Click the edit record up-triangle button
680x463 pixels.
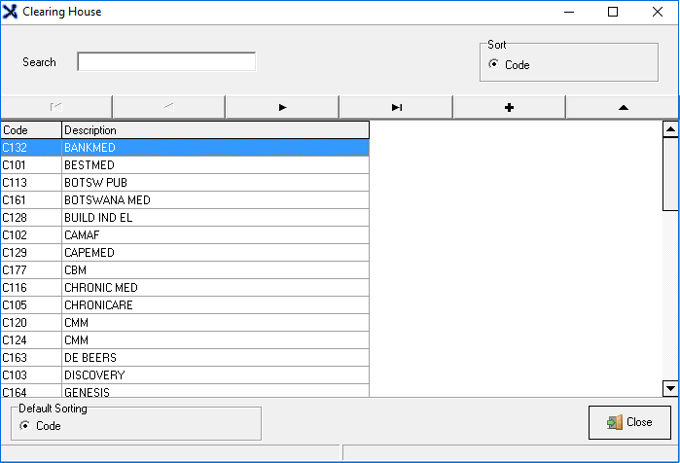tap(623, 107)
